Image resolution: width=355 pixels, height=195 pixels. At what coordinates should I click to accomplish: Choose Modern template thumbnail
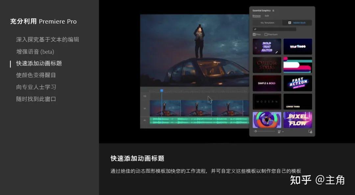coord(267,102)
